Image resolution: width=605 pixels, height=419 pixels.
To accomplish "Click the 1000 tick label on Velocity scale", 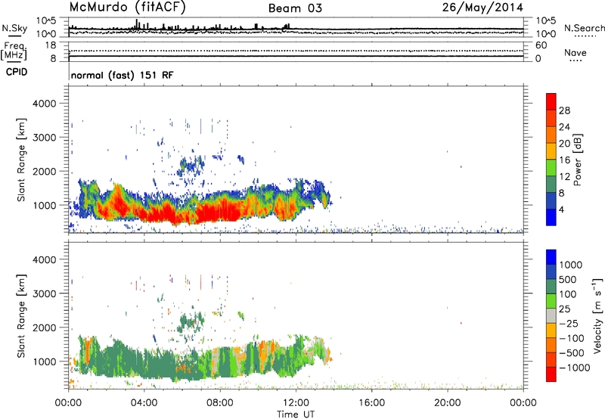I will click(571, 265).
